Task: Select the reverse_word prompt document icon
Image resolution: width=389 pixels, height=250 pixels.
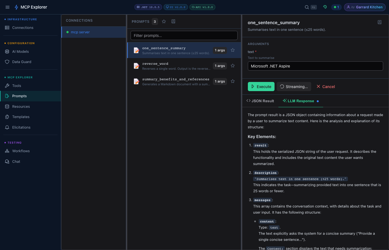Action: pyautogui.click(x=136, y=66)
